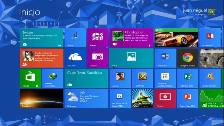Open the Fotos tile
Screen dimensions: 224x126
pos(132,58)
